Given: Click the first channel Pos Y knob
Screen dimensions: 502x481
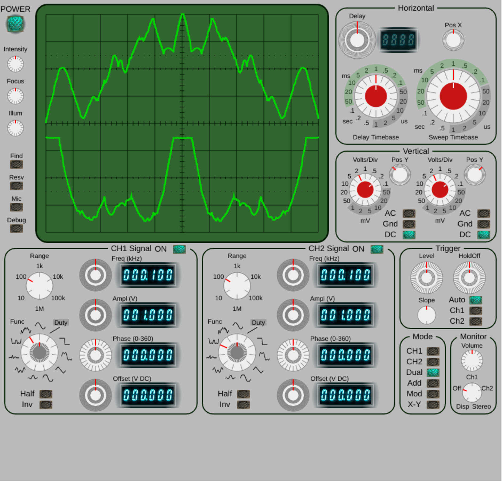Looking at the screenshot, I should click(400, 175).
